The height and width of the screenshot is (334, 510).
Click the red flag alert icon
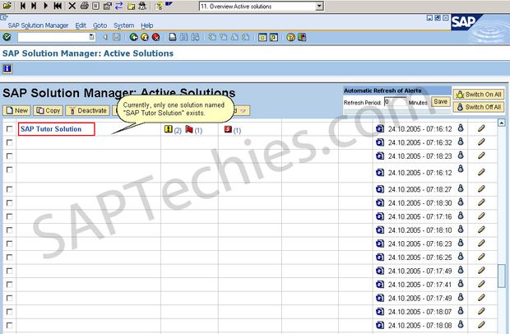(x=189, y=129)
